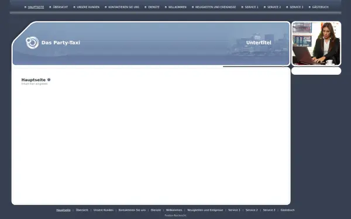The image size is (351, 219).
Task: Select Service 1 in the top navigation
Action: (x=252, y=7)
